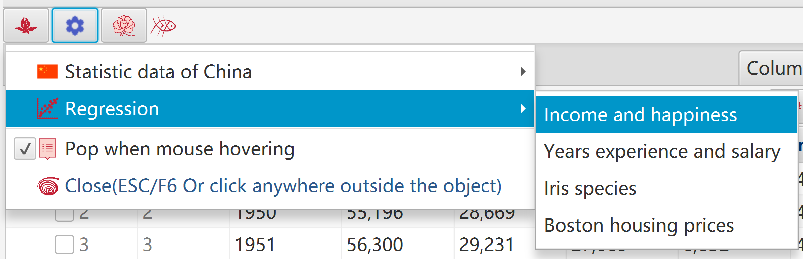This screenshot has width=803, height=259.
Task: Click the red peony flower toolbar icon
Action: coord(124,25)
